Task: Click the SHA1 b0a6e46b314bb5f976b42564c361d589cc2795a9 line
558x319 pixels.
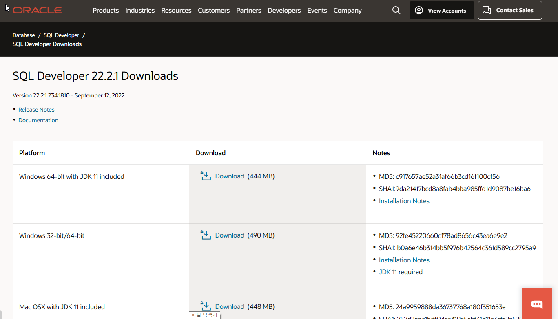Action: click(457, 248)
